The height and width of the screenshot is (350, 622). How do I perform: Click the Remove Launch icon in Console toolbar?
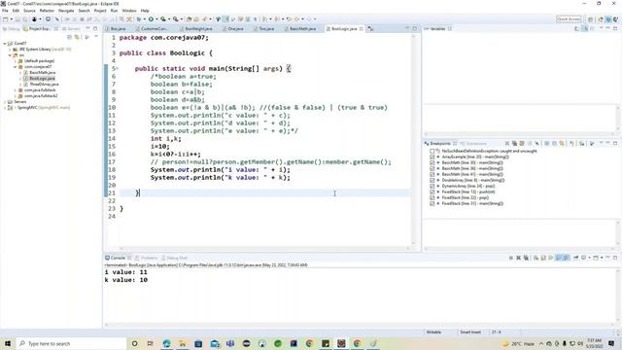click(518, 258)
